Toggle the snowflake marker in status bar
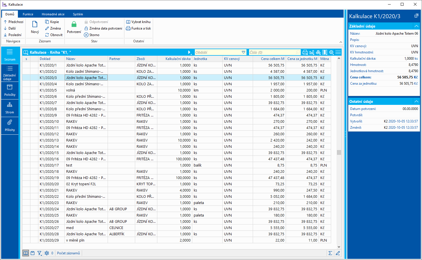Image resolution: width=422 pixels, height=260 pixels. pyautogui.click(x=47, y=253)
